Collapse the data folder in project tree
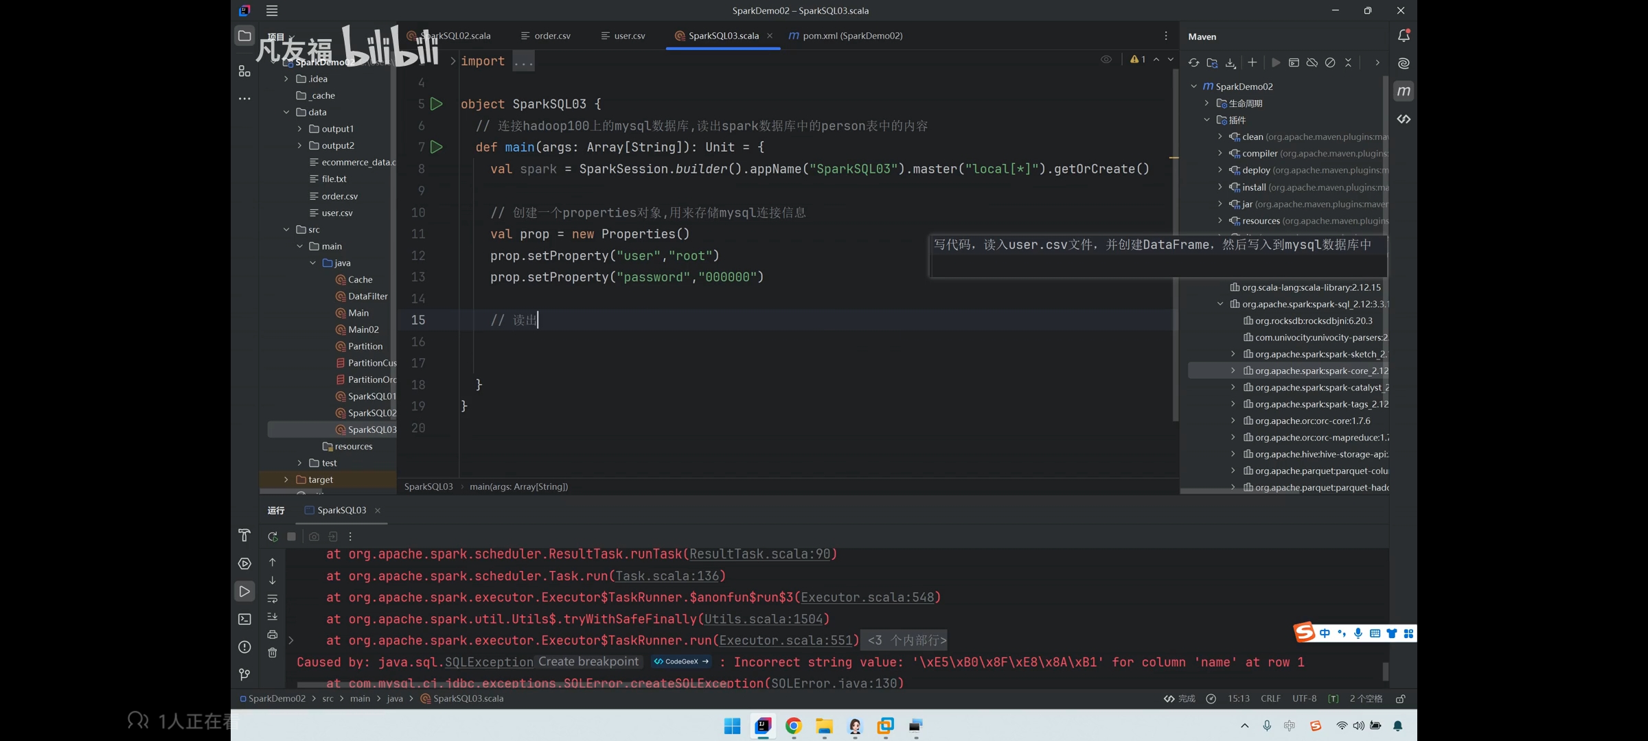Screen dimensions: 1648x741 (286, 112)
